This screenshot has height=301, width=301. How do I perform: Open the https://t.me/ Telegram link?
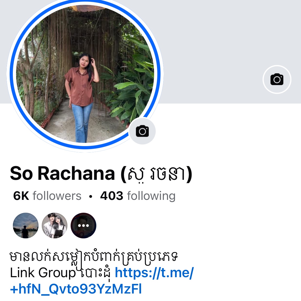(154, 273)
